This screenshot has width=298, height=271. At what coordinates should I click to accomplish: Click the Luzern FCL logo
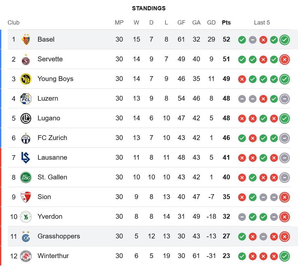26,99
